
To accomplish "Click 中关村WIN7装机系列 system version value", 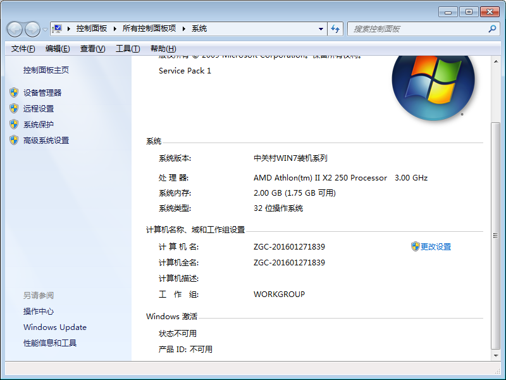I will point(290,158).
